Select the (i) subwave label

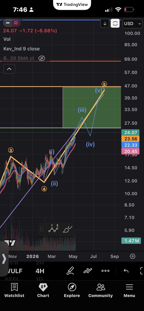52,152
